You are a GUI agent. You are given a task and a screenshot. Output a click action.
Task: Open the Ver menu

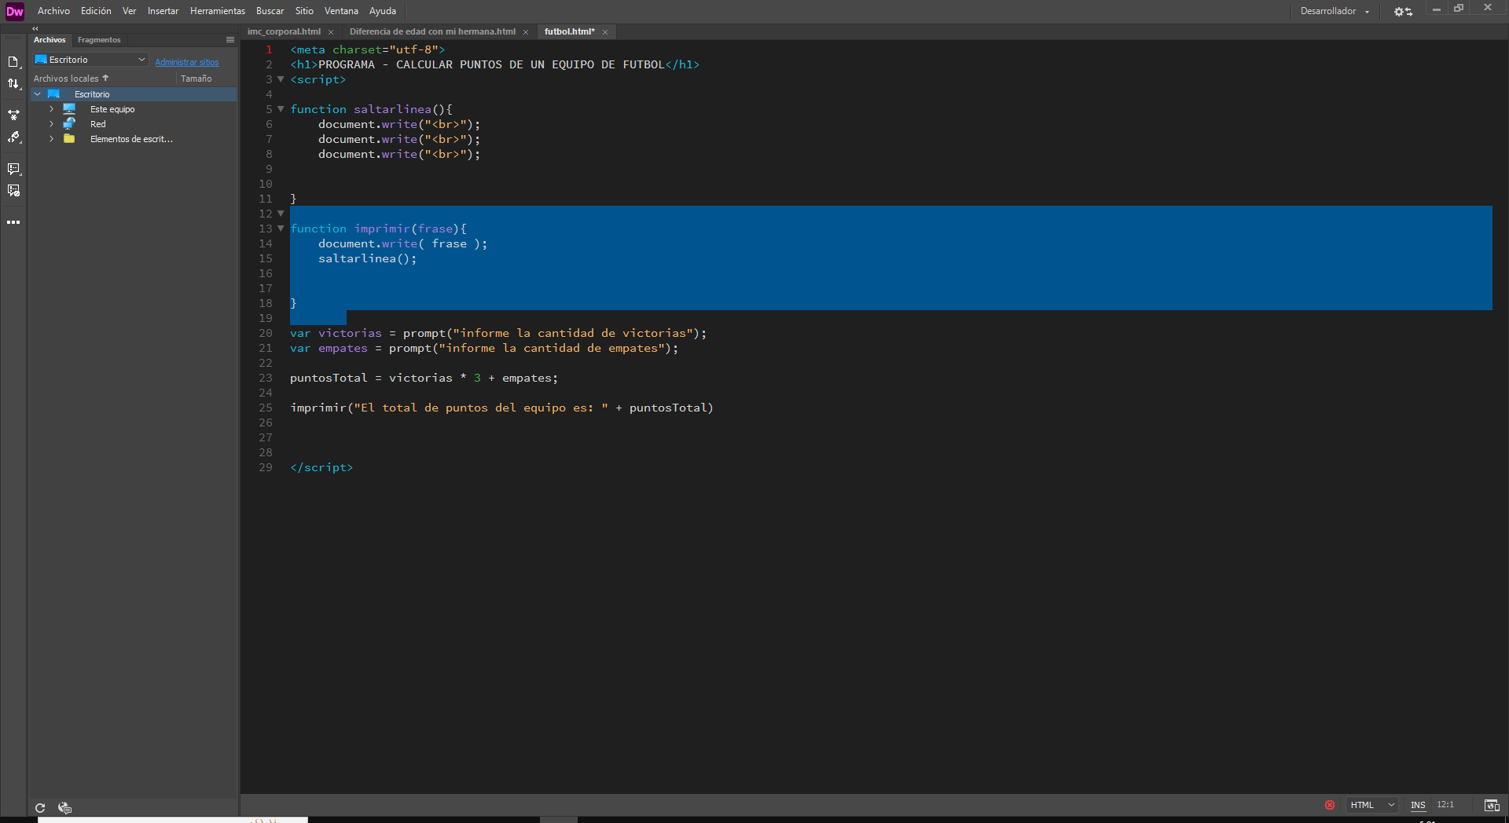click(x=130, y=11)
